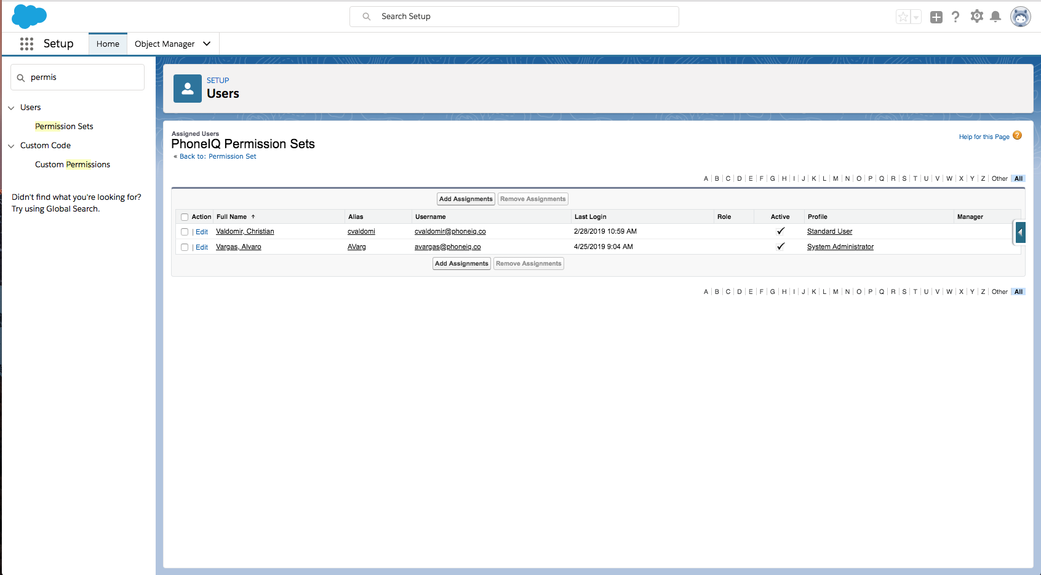This screenshot has width=1041, height=575.
Task: View notifications bell icon
Action: coord(995,17)
